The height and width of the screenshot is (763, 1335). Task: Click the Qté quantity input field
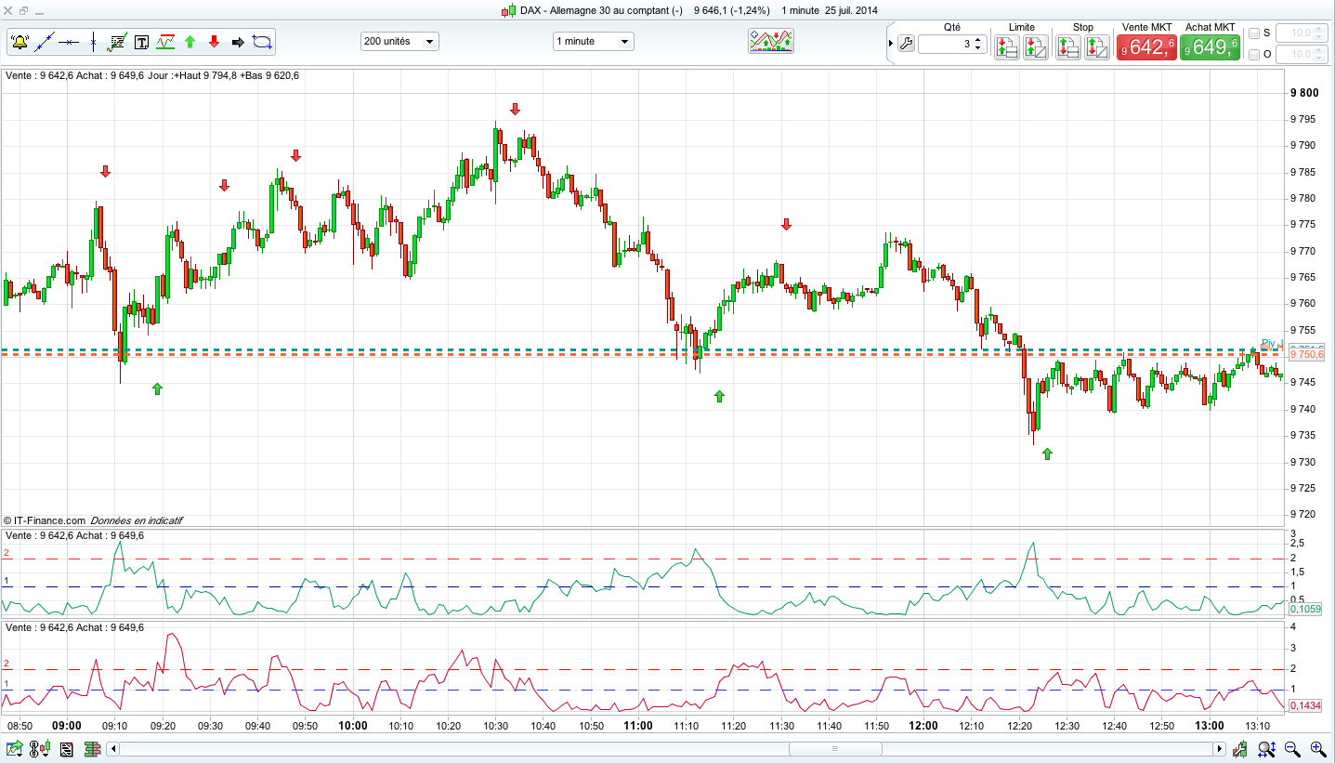tap(946, 44)
